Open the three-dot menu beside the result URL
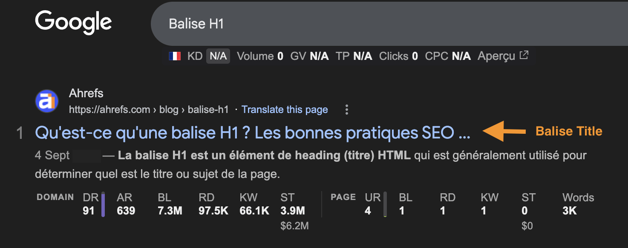628x248 pixels. point(346,110)
